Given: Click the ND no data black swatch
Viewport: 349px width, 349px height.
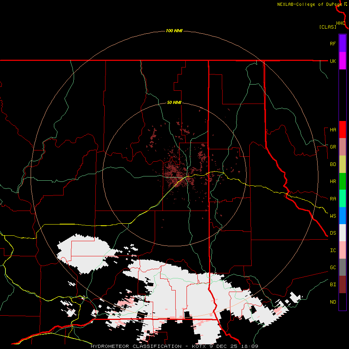Looking at the screenshot, I should click(x=342, y=302).
